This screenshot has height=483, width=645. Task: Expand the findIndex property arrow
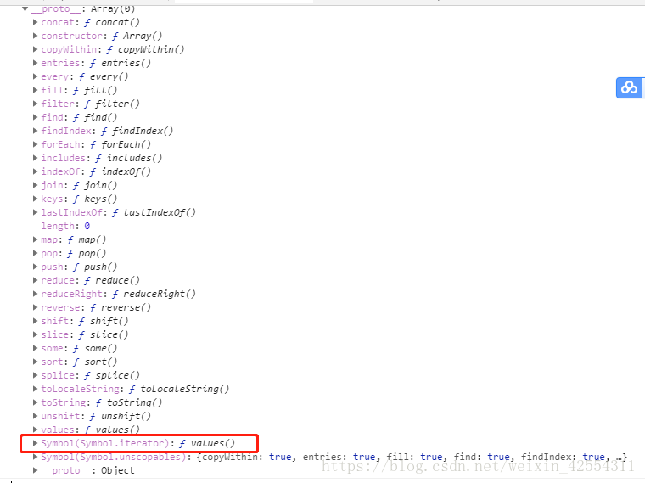click(36, 131)
